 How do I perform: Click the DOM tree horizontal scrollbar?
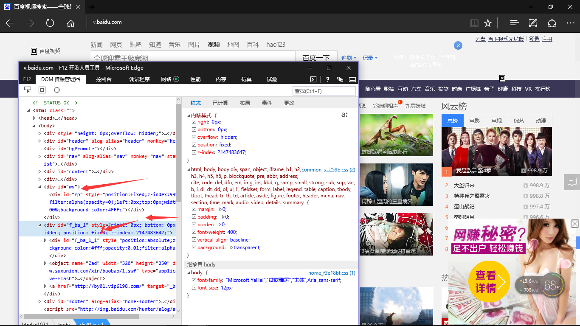click(81, 316)
